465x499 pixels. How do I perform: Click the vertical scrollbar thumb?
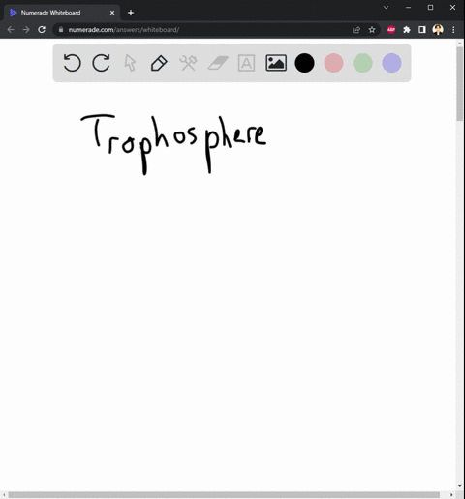459,84
